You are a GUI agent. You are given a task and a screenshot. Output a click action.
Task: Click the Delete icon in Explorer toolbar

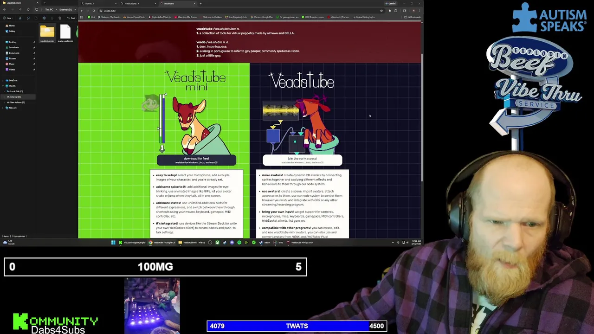pyautogui.click(x=60, y=18)
